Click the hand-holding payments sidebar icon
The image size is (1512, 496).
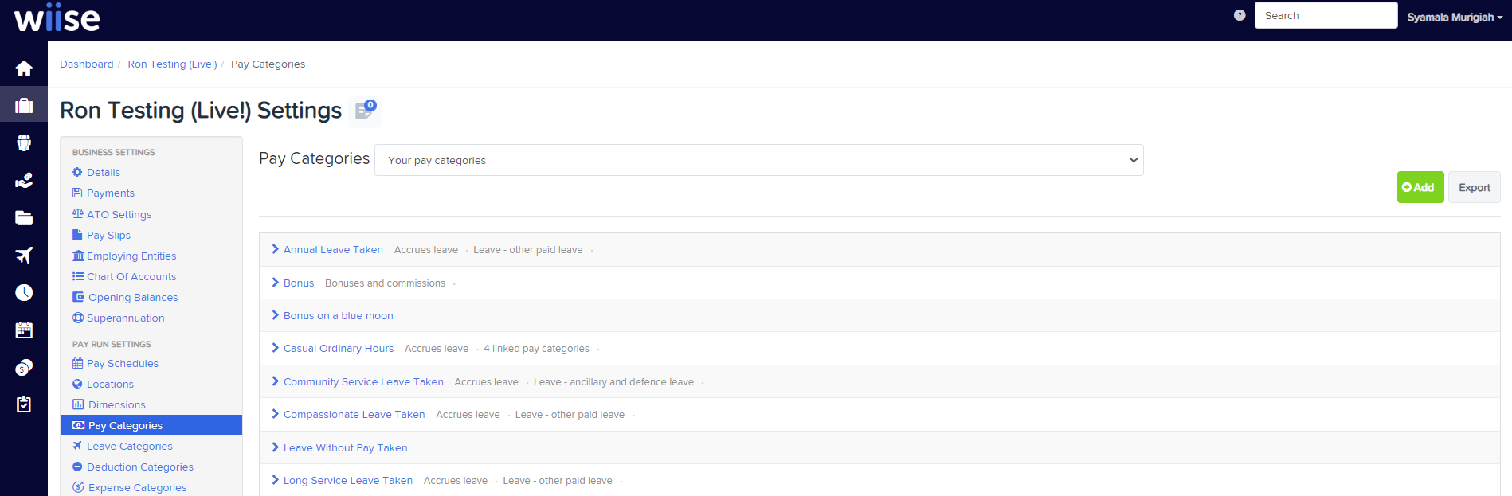(24, 181)
